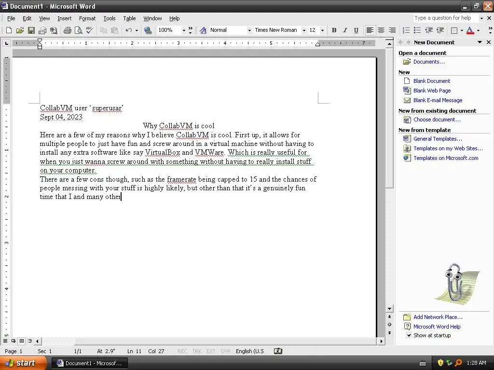Click the Increase Indent icon

pos(440,30)
